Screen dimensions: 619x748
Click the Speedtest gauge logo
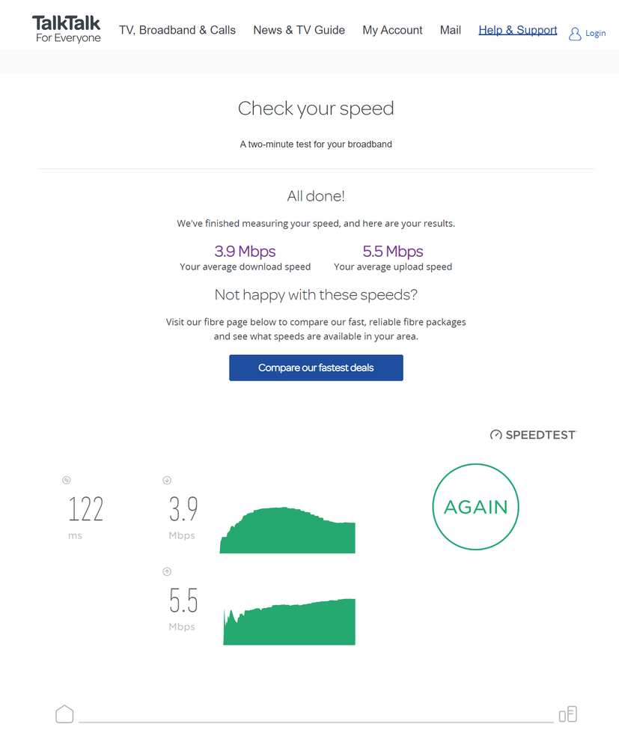pos(495,435)
